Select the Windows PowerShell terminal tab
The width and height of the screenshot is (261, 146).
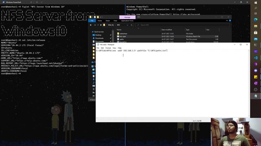17,2
